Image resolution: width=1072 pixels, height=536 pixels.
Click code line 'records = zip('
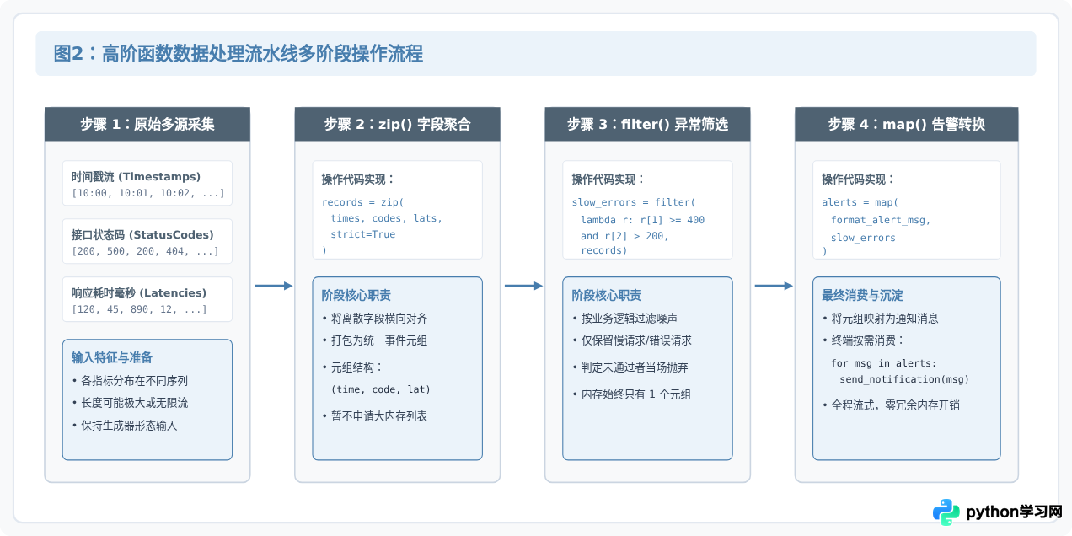point(363,202)
